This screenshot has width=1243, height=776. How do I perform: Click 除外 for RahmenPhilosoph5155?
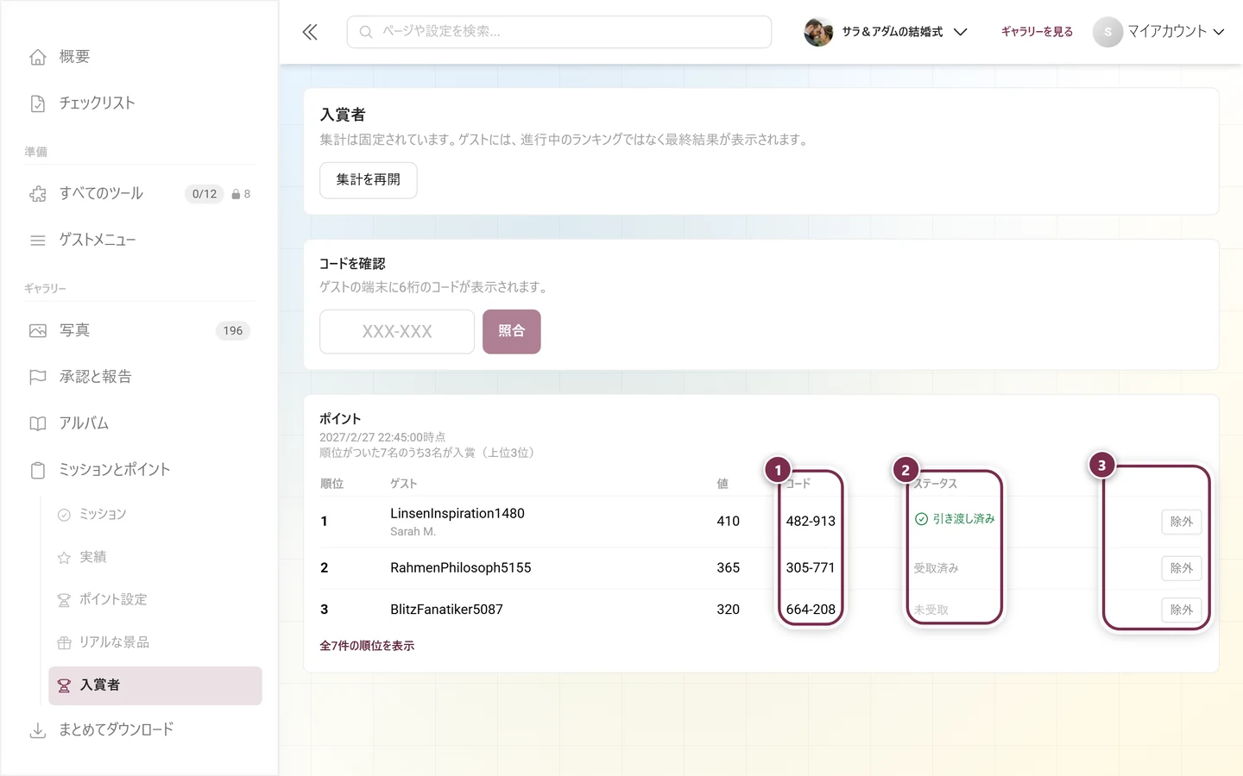[1181, 568]
